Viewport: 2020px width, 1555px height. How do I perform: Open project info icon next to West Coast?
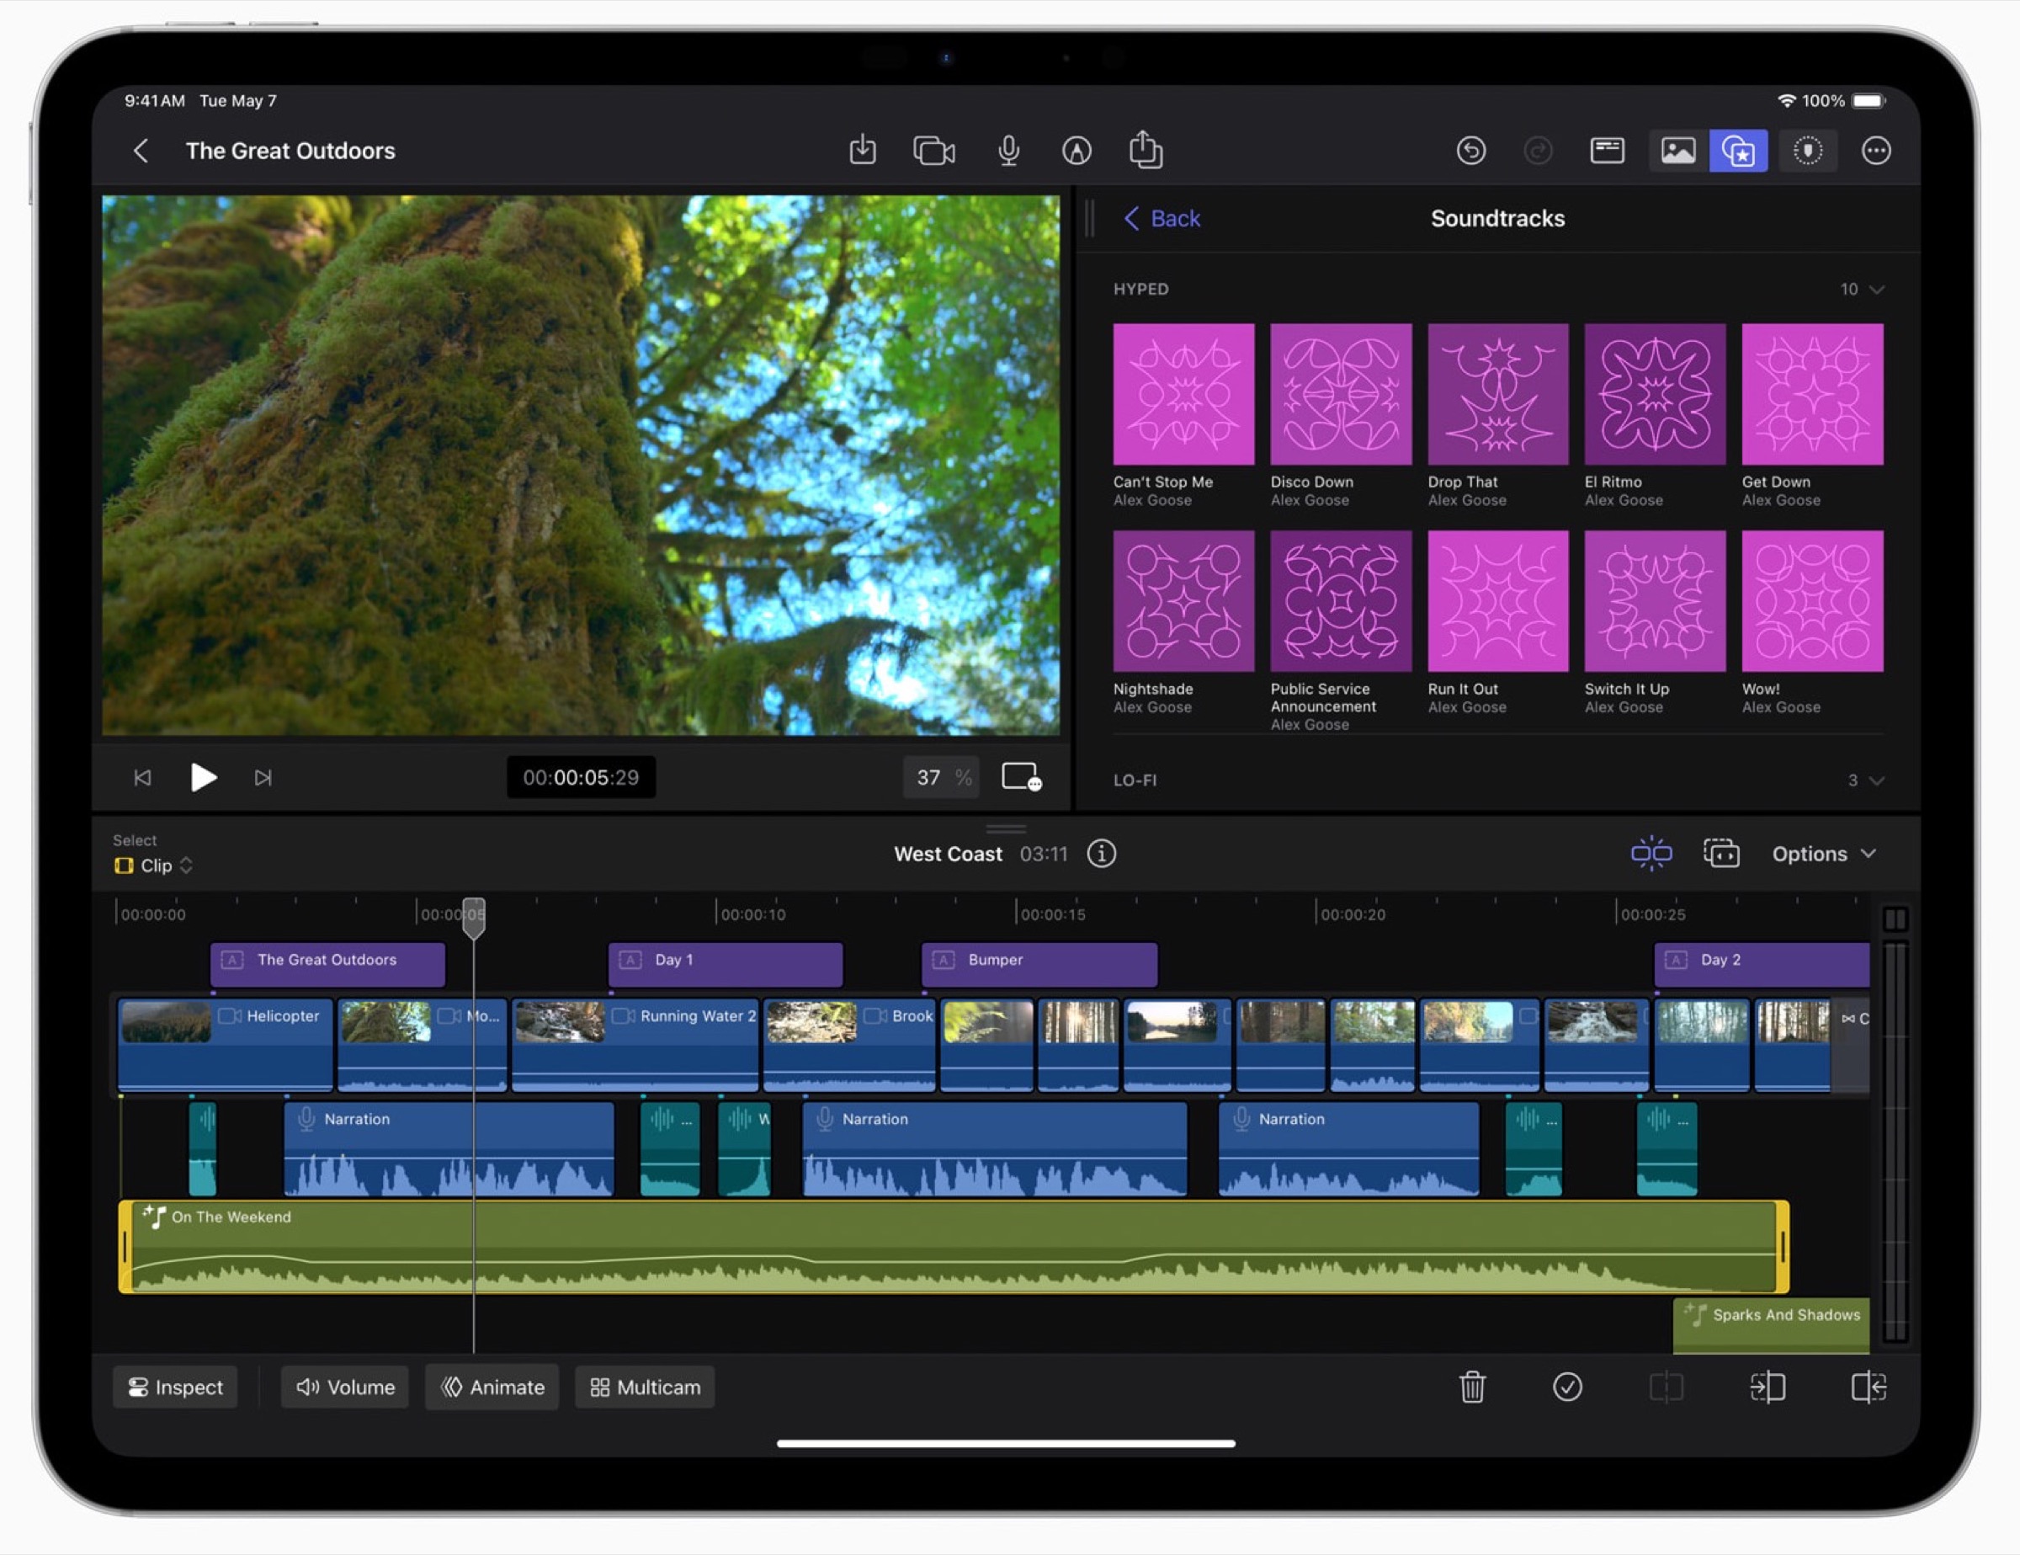point(1101,854)
